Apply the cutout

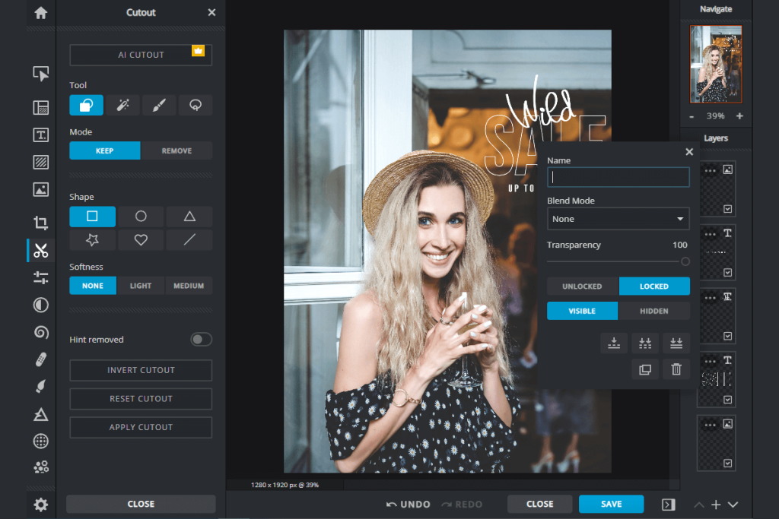coord(140,427)
